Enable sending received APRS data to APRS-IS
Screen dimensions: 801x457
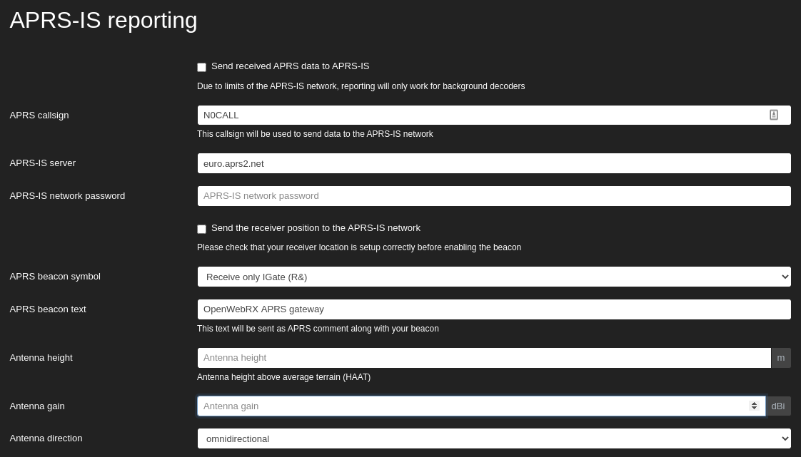pyautogui.click(x=201, y=67)
